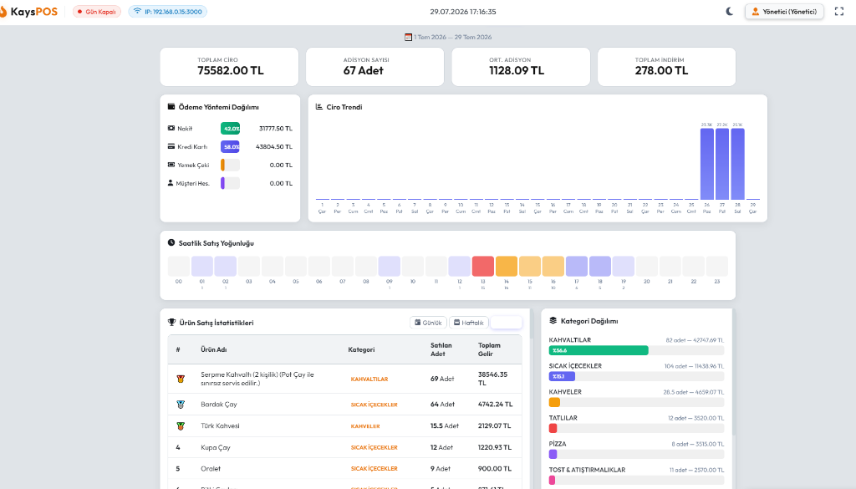Open the Yönetici (Yönetici) user menu
This screenshot has height=489, width=856.
click(784, 12)
